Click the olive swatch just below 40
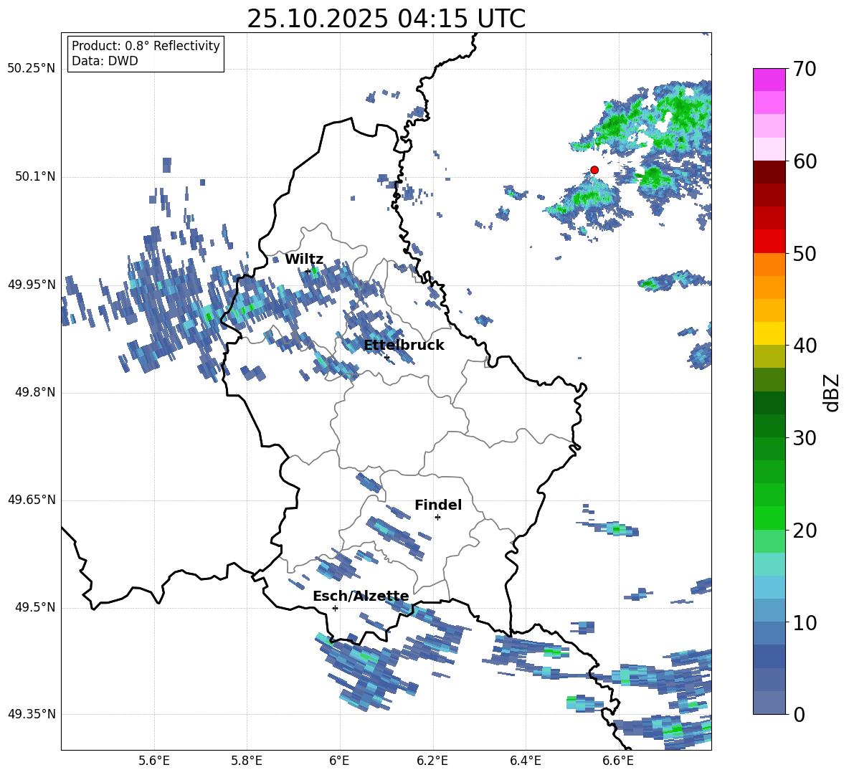Viewport: 849px width, 775px height. [x=769, y=356]
